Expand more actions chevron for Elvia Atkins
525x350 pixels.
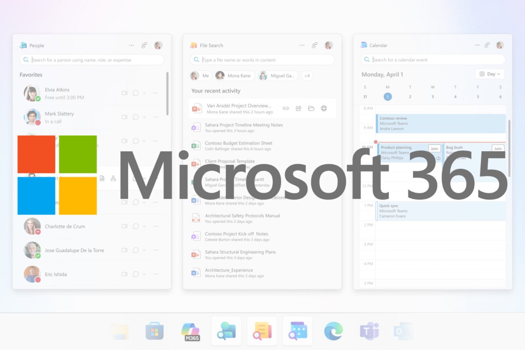coord(144,93)
